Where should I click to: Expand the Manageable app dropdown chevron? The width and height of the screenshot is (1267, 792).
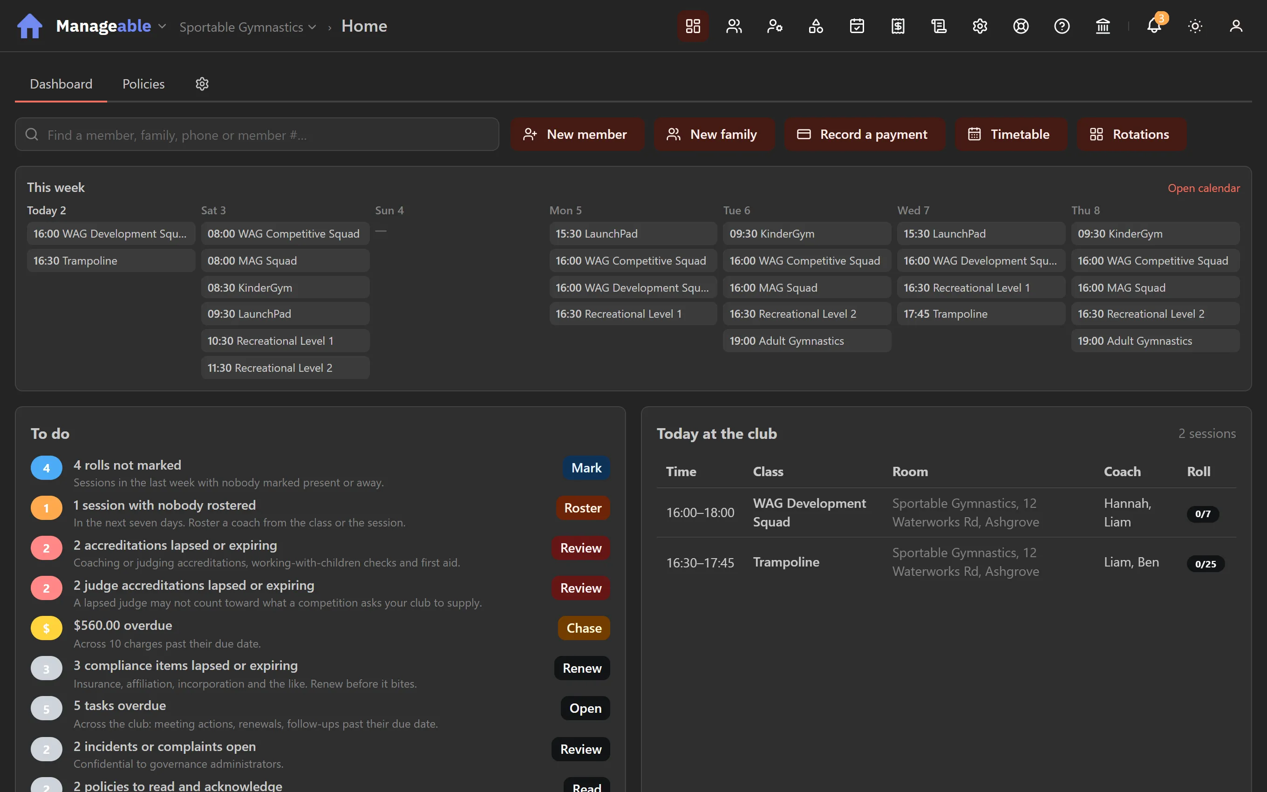[x=162, y=26]
